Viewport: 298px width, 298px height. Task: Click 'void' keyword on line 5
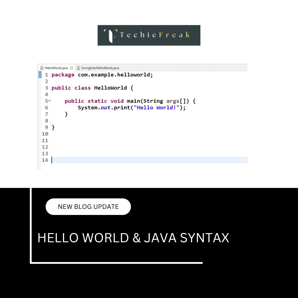pyautogui.click(x=117, y=101)
